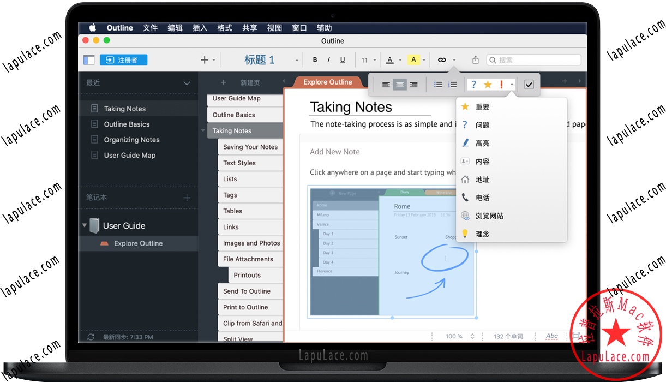This screenshot has width=666, height=382.
Task: Add a new notebook with 笔记本 plus
Action: [187, 198]
